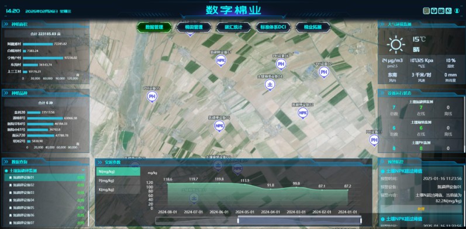Click the 合计 6 种 total text
Image resolution: width=466 pixels, height=229 pixels.
tap(46, 103)
